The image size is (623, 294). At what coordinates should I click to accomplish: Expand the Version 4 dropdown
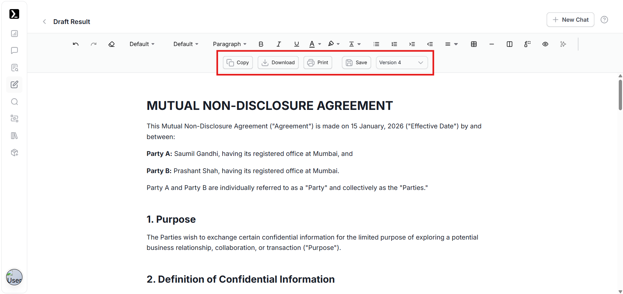[401, 63]
